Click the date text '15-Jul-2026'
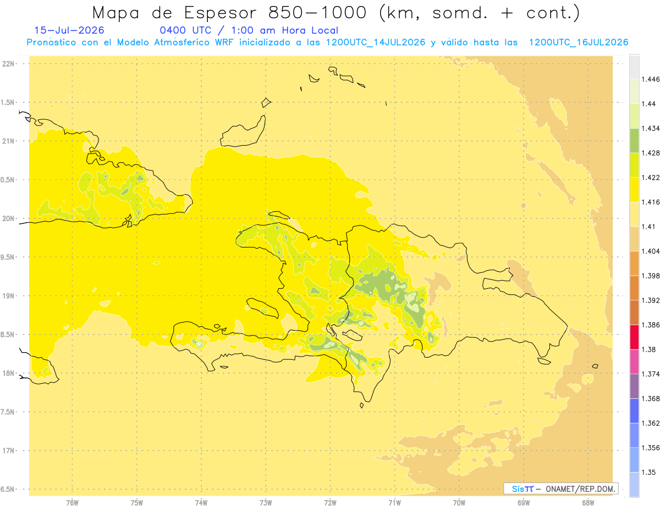The image size is (660, 510). coord(69,30)
